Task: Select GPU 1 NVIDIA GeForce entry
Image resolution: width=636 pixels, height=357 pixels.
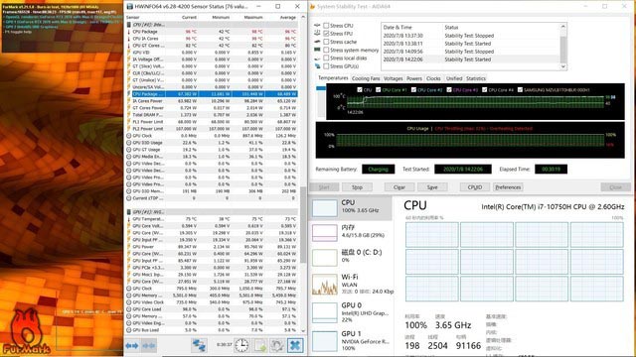Action: tap(351, 340)
